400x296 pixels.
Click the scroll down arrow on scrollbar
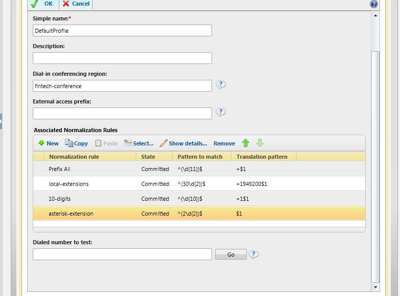375,288
